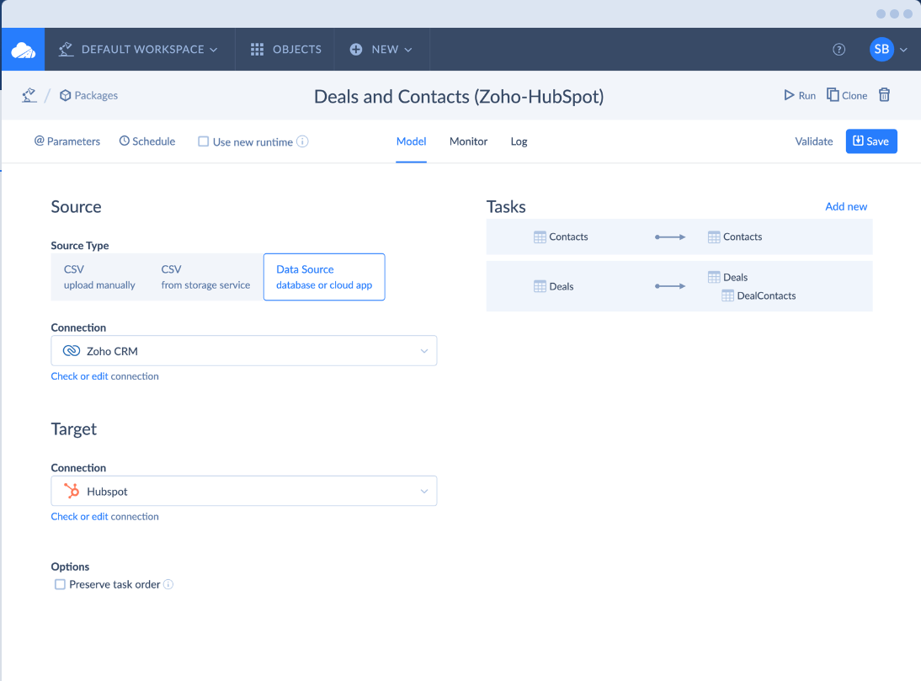
Task: Check the Preserve task order option
Action: tap(60, 584)
